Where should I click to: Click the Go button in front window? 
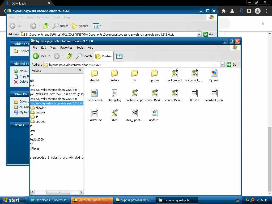coord(232,65)
